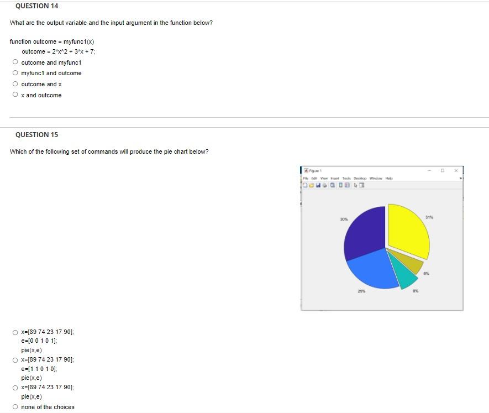489x413 pixels.
Task: Click the Insert Legend icon in figure toolbar
Action: (347, 185)
